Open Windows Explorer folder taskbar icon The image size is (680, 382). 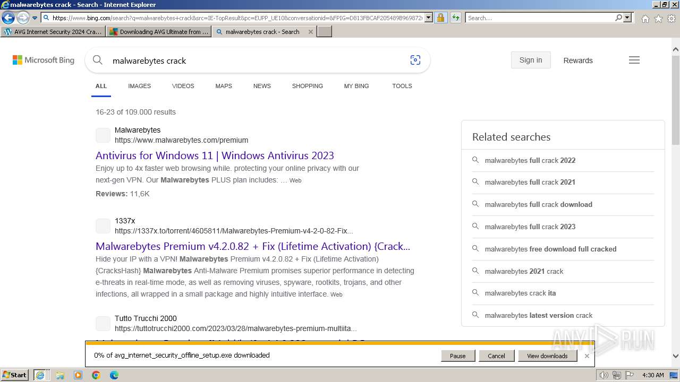60,375
